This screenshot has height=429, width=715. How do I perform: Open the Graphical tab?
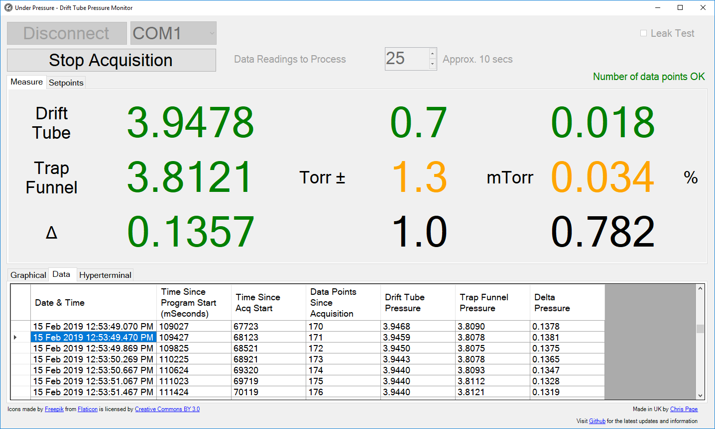(28, 275)
